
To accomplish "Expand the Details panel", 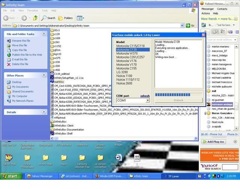I will coord(44,112).
